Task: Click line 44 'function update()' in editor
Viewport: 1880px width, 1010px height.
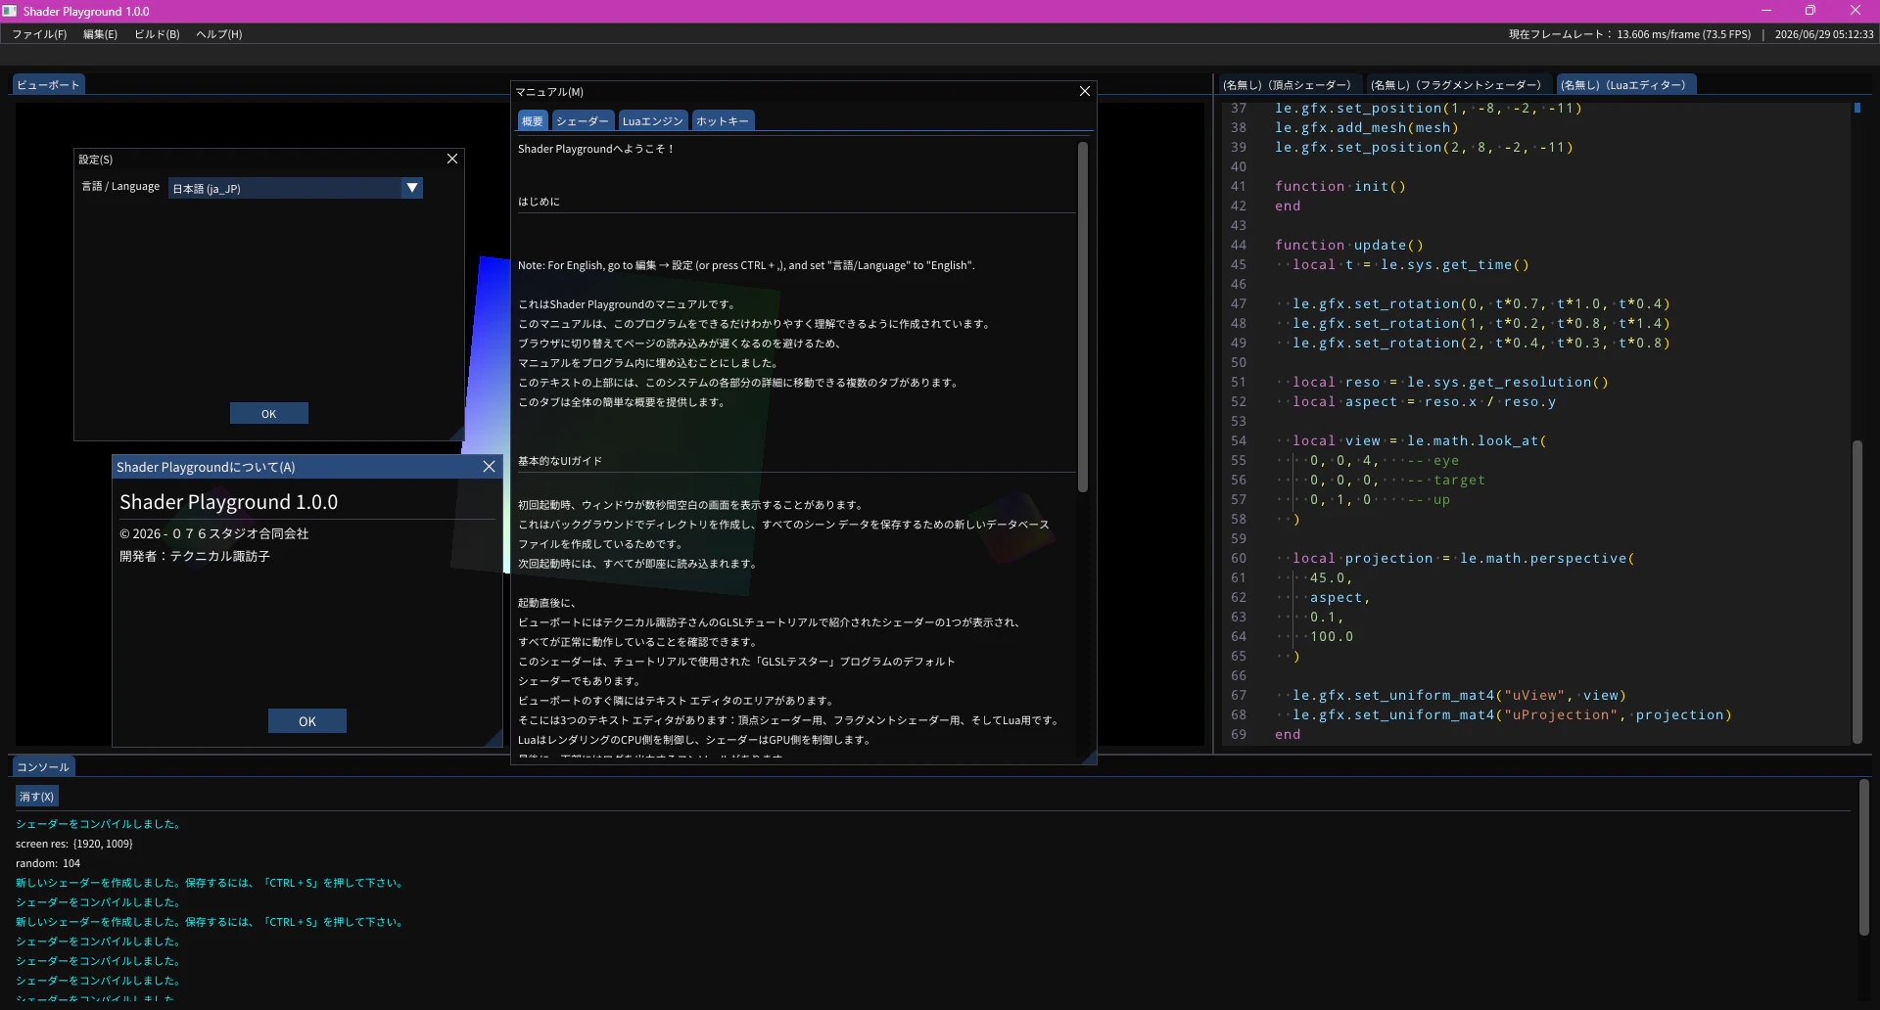Action: click(x=1349, y=245)
